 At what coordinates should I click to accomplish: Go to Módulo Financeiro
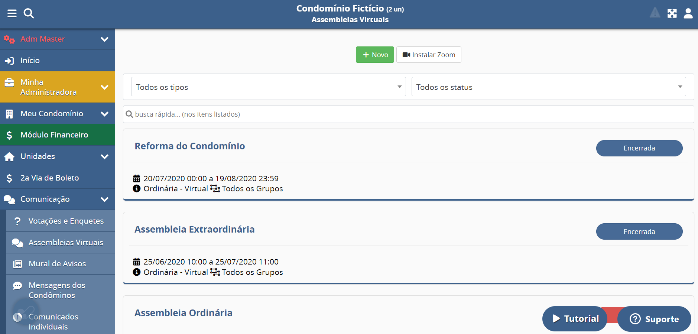pos(54,135)
